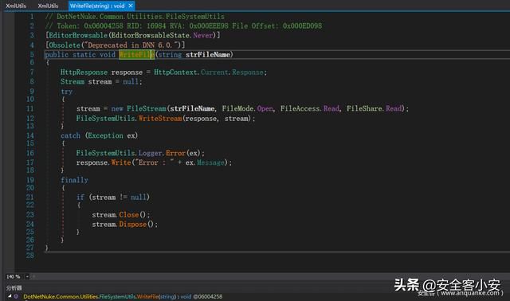This screenshot has height=301, width=510.
Task: Close the WriteFile(string) : void tab
Action: (x=131, y=6)
